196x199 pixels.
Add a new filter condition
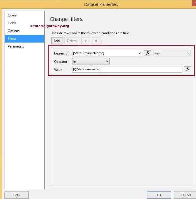pyautogui.click(x=57, y=41)
